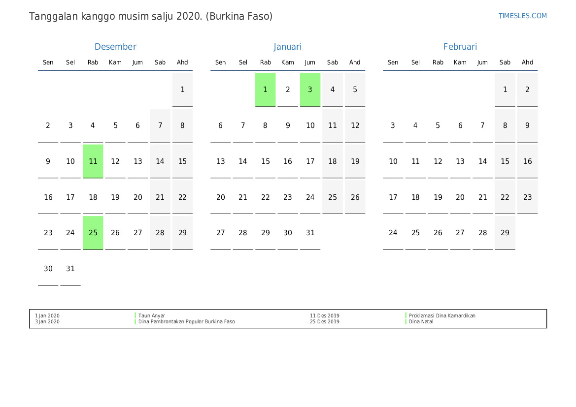Screen dimensions: 576x407
Task: Click 31 in the Desember calendar
Action: point(70,269)
